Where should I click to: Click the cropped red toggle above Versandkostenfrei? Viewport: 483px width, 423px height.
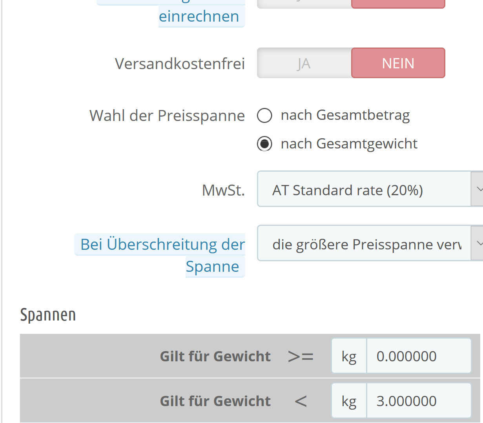click(398, 4)
